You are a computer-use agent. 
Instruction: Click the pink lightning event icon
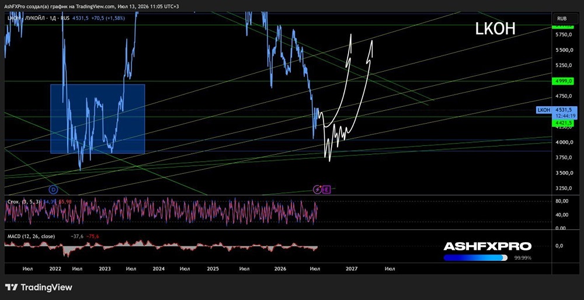(x=318, y=190)
